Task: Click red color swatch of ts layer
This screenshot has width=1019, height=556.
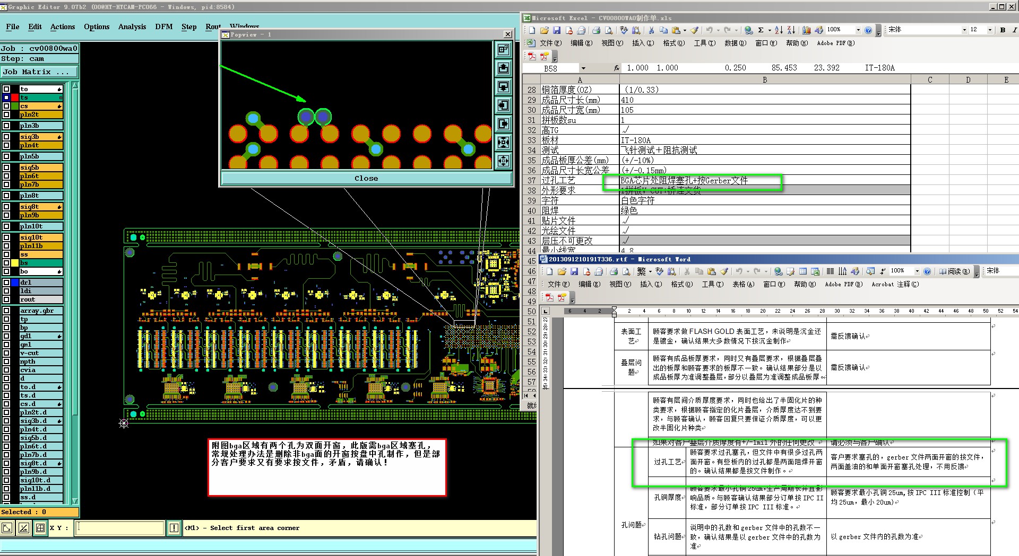Action: click(14, 98)
